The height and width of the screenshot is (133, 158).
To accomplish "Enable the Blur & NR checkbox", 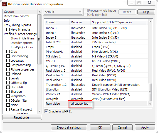I will point(8,87).
